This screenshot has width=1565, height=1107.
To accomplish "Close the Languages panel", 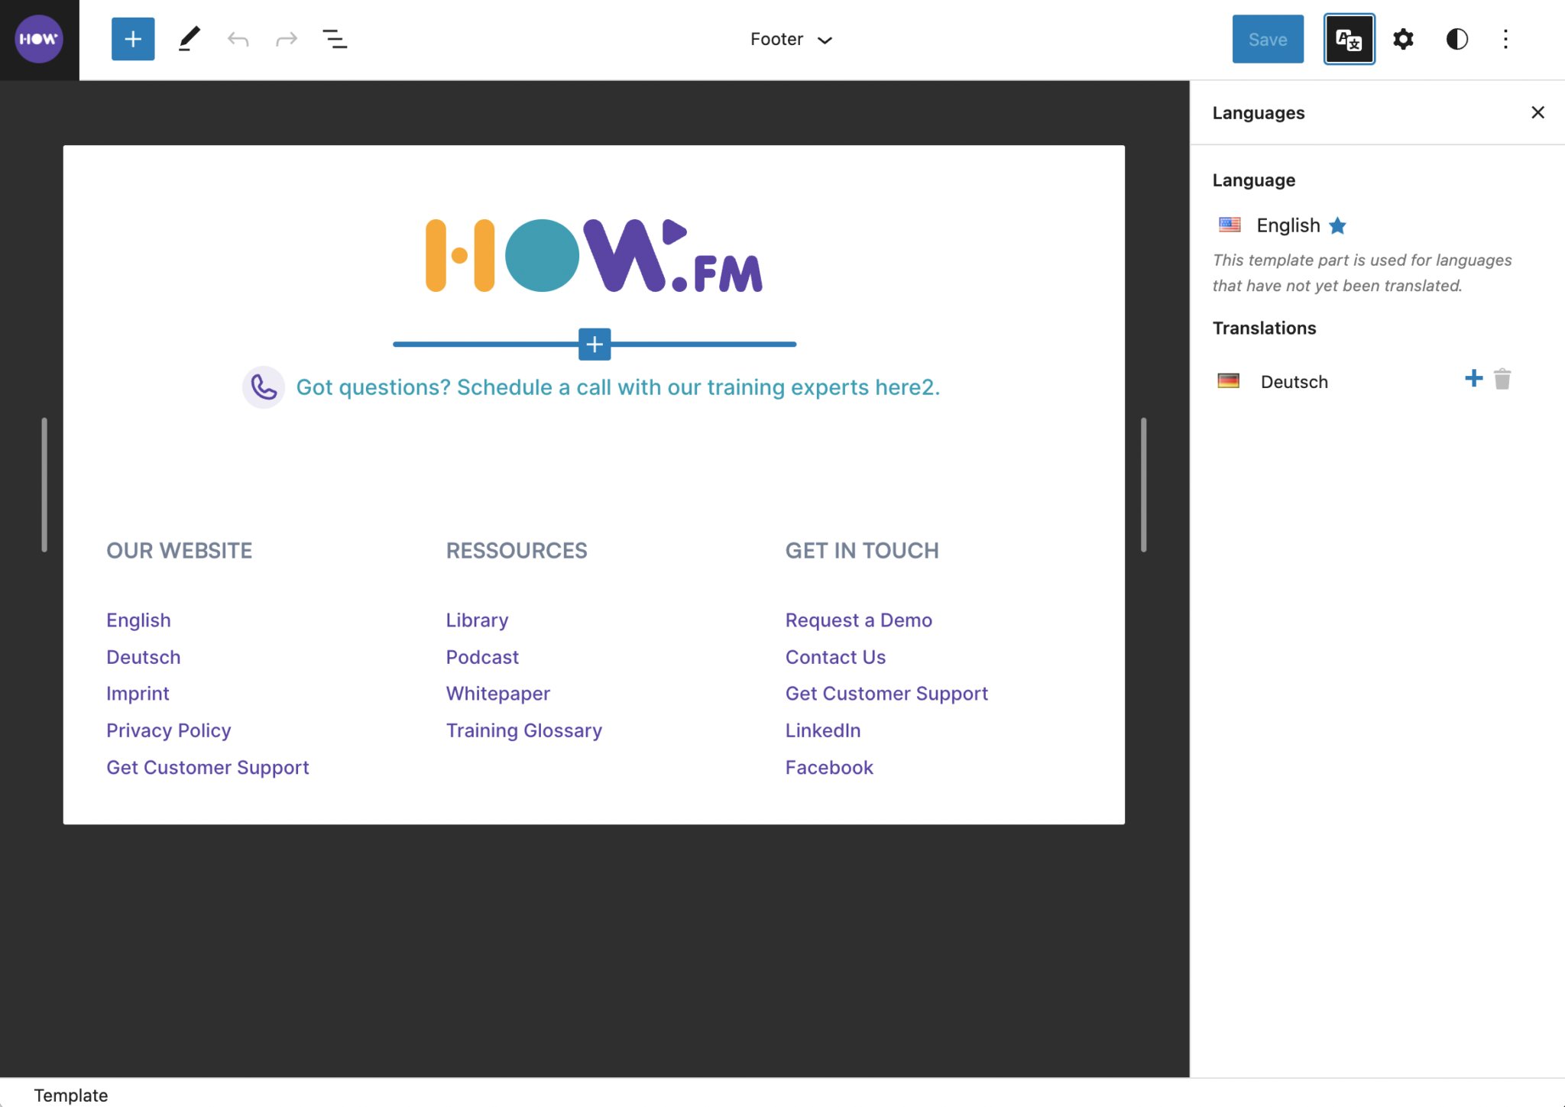I will tap(1537, 112).
